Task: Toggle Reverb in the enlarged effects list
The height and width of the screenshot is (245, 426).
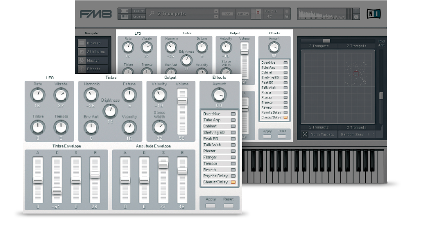Action: coord(233,170)
